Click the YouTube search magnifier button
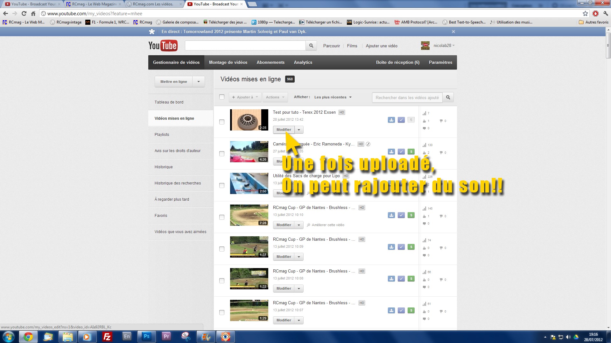This screenshot has width=611, height=343. pyautogui.click(x=311, y=46)
